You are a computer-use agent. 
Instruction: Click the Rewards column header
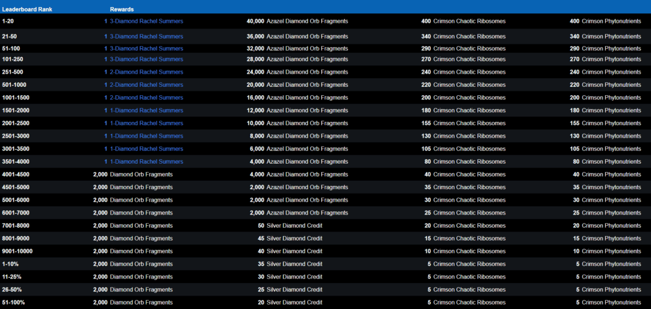coord(121,9)
